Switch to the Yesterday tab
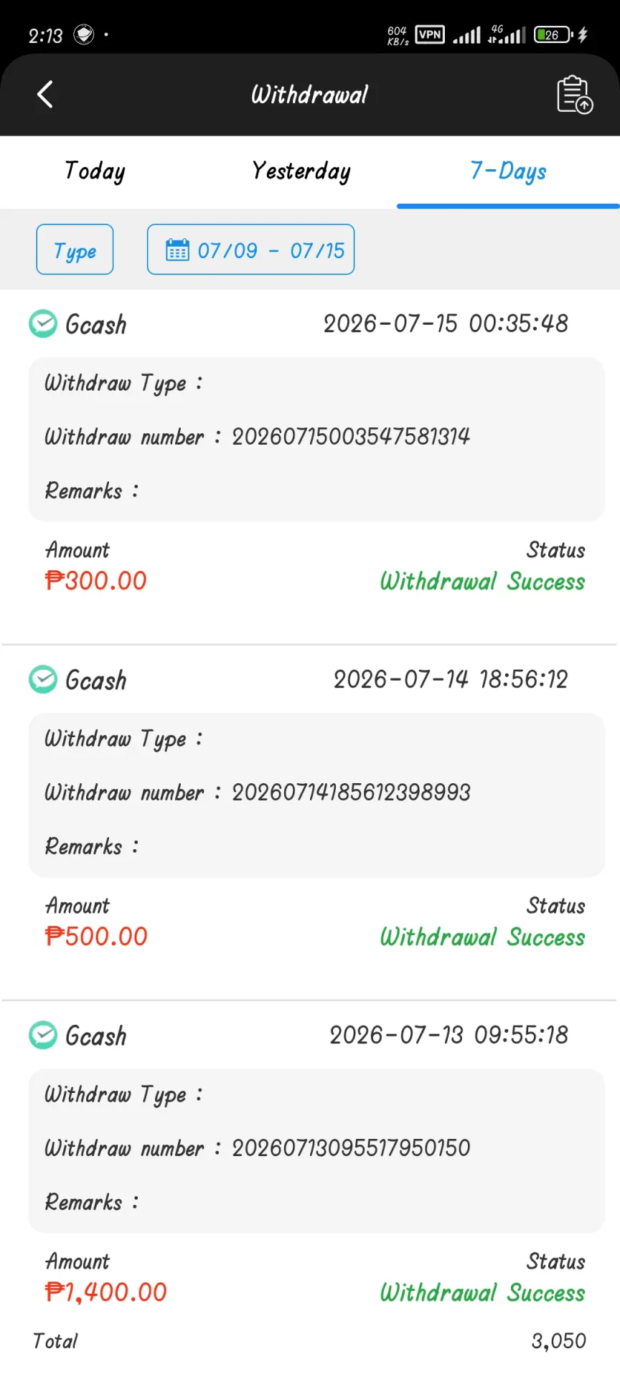The width and height of the screenshot is (620, 1377). point(301,171)
